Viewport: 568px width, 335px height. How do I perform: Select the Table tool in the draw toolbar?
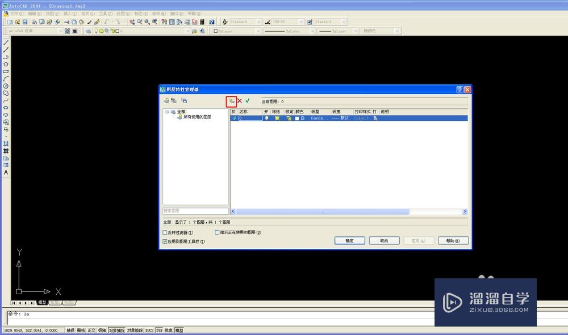click(6, 166)
